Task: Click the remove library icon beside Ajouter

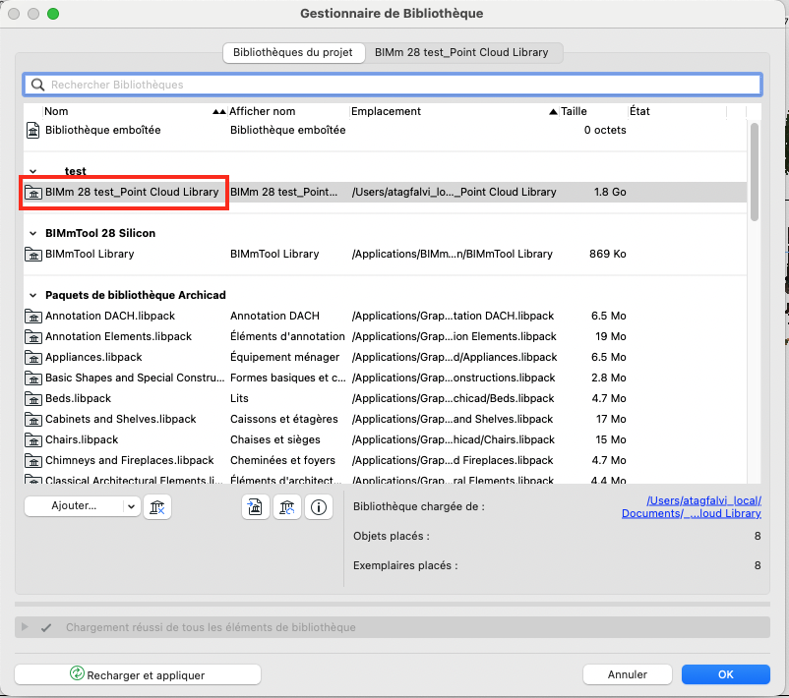Action: 157,507
